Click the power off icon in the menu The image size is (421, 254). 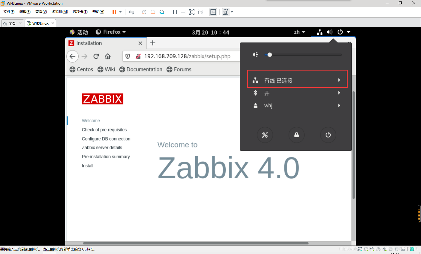[x=328, y=135]
